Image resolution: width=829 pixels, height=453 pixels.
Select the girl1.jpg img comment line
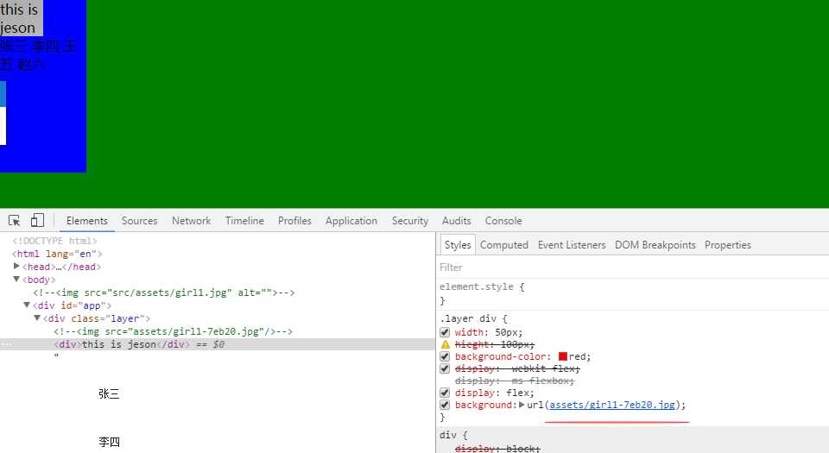point(164,293)
